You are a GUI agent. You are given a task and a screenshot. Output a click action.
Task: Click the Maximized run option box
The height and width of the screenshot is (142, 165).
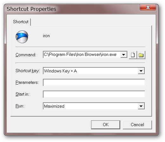(x=94, y=106)
